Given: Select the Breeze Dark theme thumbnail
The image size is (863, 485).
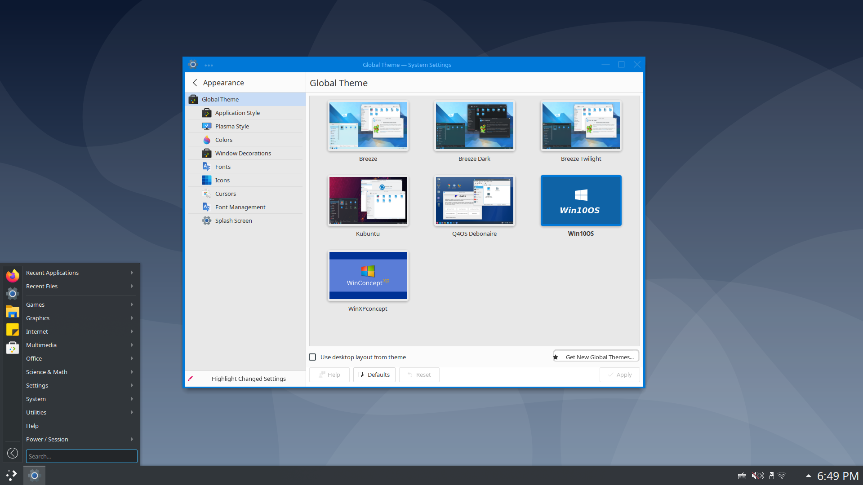Looking at the screenshot, I should pyautogui.click(x=474, y=126).
